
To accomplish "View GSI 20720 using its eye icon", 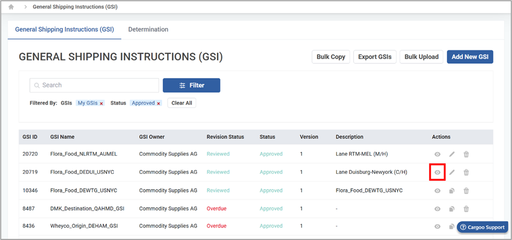I will point(437,154).
